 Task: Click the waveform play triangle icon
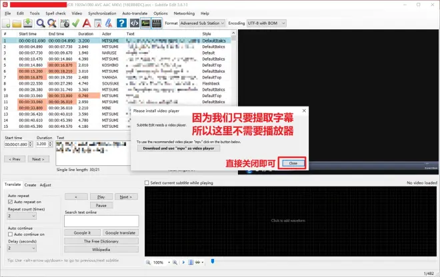click(183, 262)
